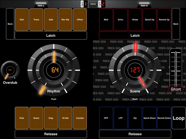Trigger the Cymbal pad

coord(80,118)
